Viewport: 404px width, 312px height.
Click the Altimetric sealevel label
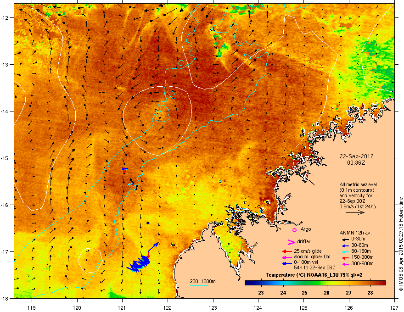[358, 184]
